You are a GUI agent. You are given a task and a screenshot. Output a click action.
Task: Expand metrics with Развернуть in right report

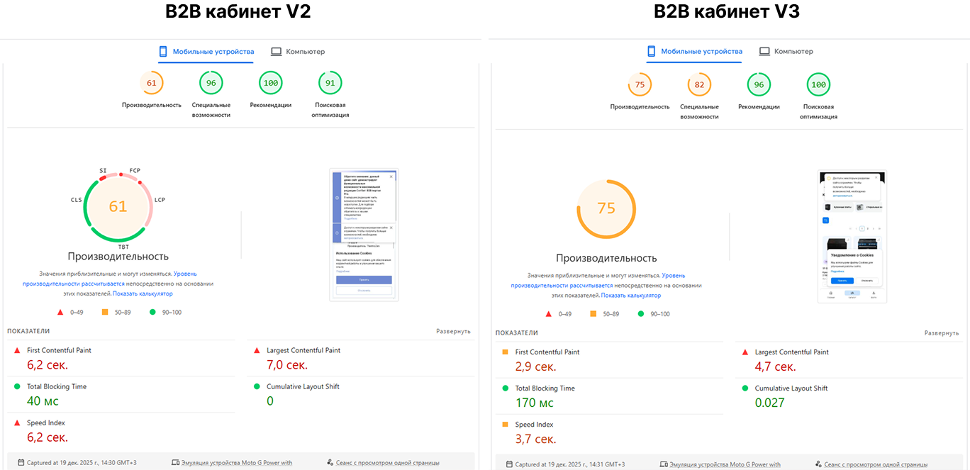[x=941, y=333]
